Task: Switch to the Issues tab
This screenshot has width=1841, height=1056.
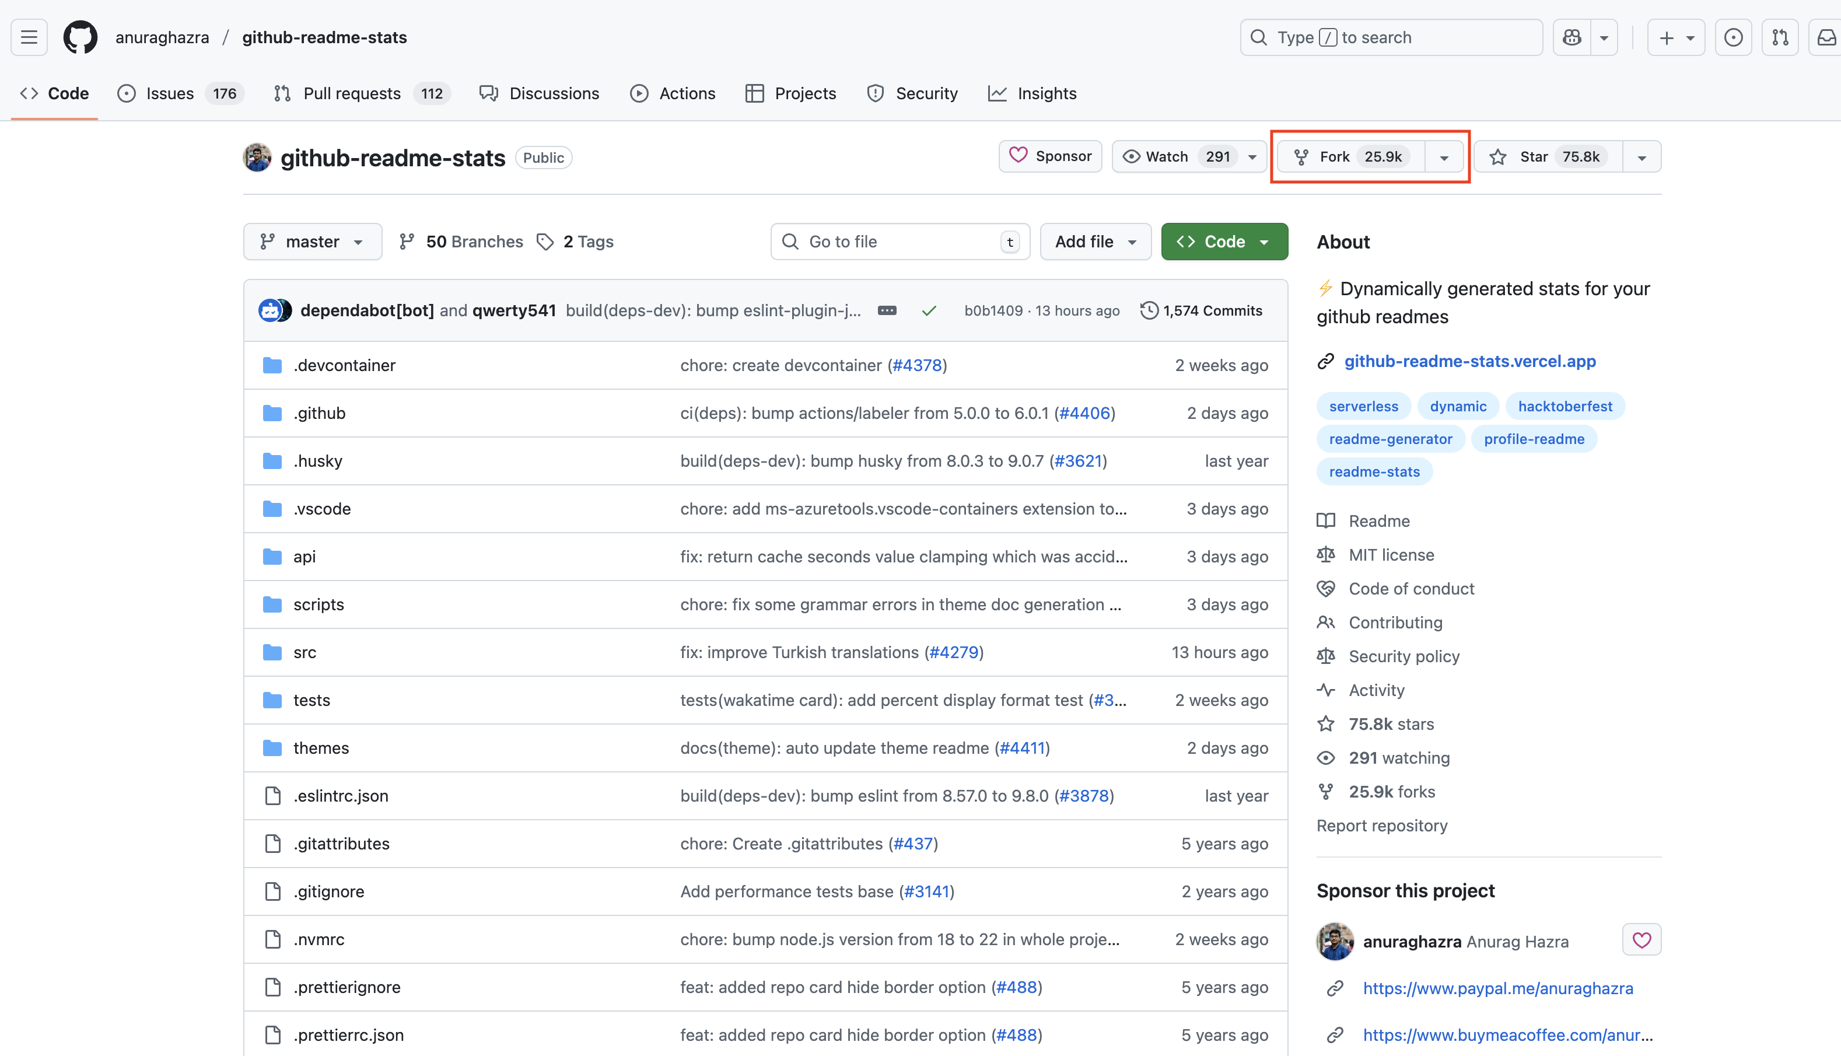Action: [x=181, y=93]
